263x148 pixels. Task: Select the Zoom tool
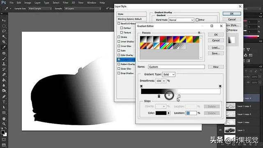tap(4, 124)
